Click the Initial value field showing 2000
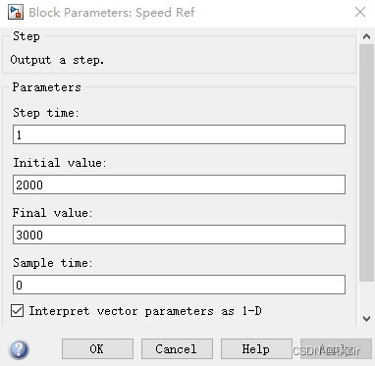375x366 pixels. pos(179,184)
